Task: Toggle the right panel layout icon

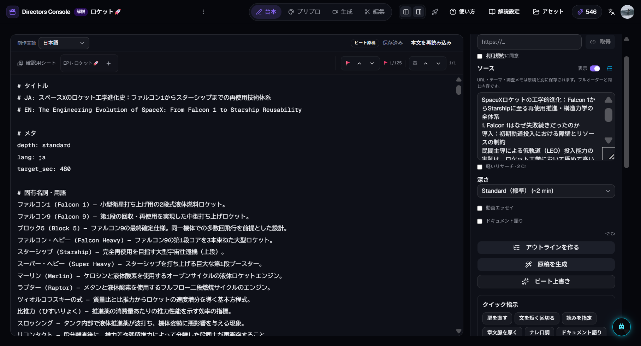Action: (x=419, y=12)
